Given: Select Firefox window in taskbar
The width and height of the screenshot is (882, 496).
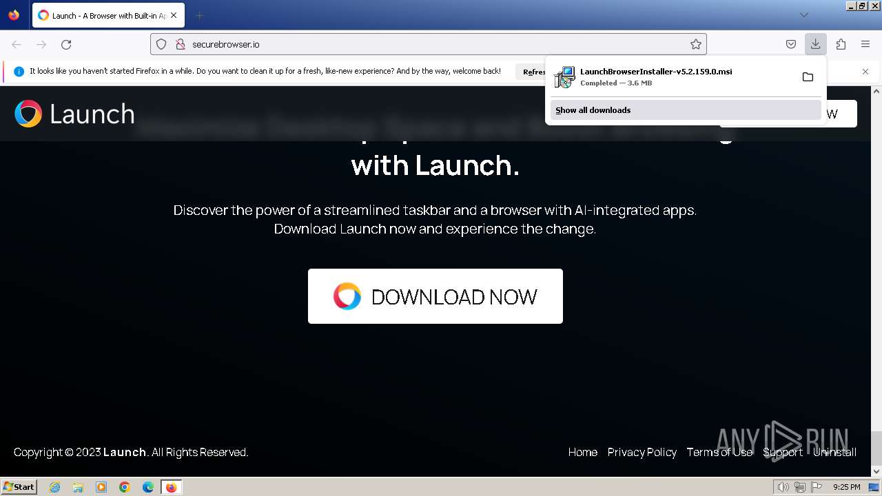Looking at the screenshot, I should pos(171,487).
